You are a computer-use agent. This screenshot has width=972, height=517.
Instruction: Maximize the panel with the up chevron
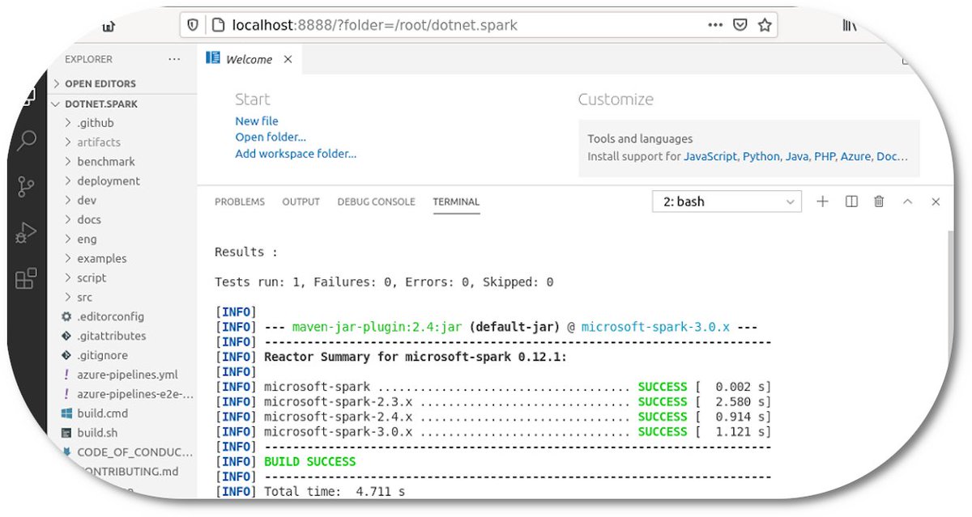[x=907, y=201]
